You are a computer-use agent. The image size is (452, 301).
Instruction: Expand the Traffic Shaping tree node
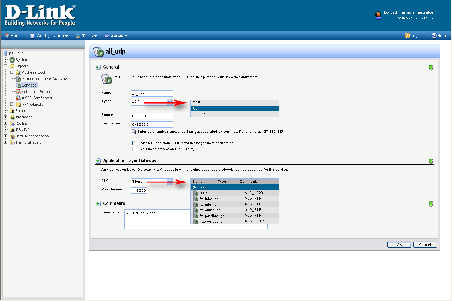pos(6,142)
